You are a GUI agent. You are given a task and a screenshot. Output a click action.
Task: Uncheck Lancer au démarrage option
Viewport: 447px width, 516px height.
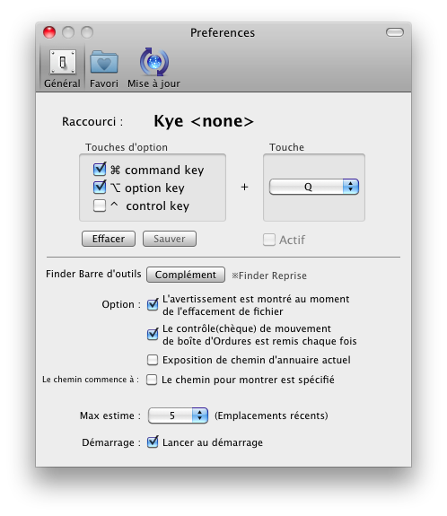coord(153,442)
